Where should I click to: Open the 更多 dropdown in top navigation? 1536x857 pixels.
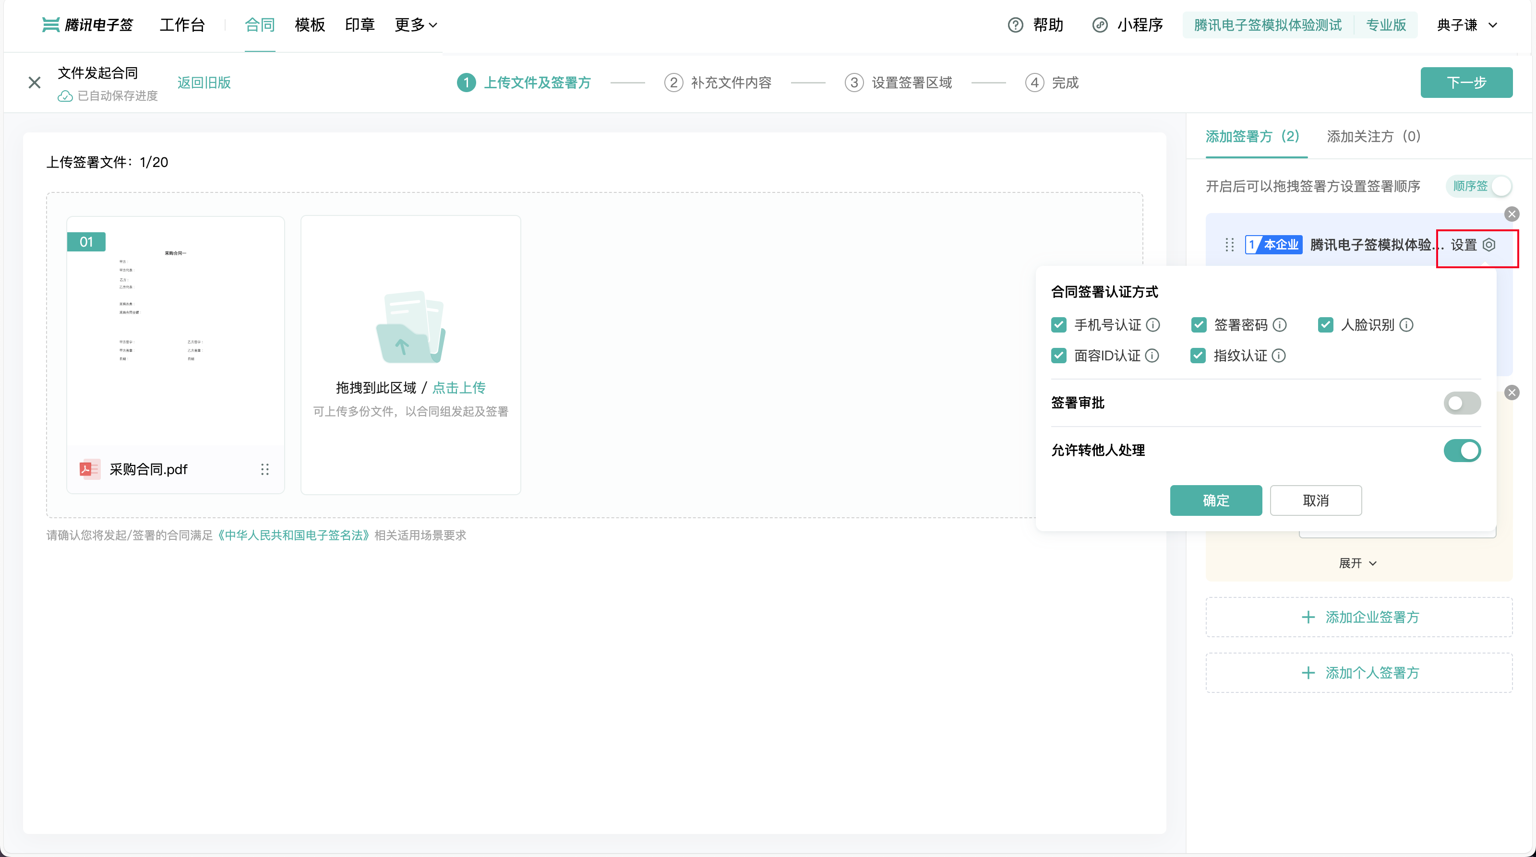(x=416, y=25)
